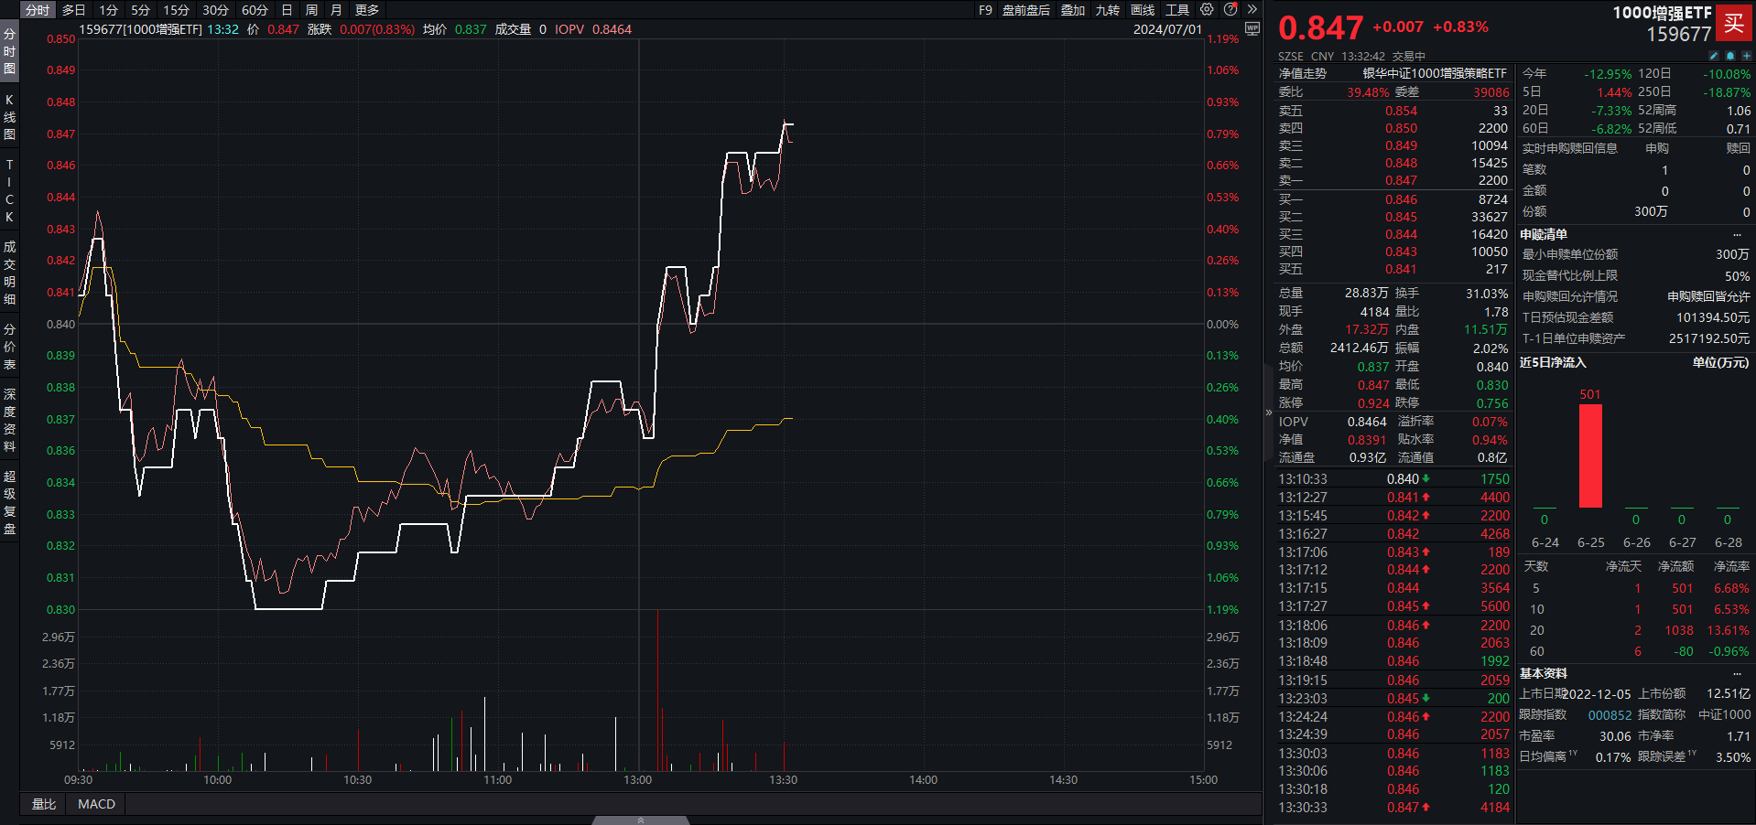Screen dimensions: 1756x825
Task: Collapse right panel using side arrow handle
Action: pyautogui.click(x=1269, y=412)
